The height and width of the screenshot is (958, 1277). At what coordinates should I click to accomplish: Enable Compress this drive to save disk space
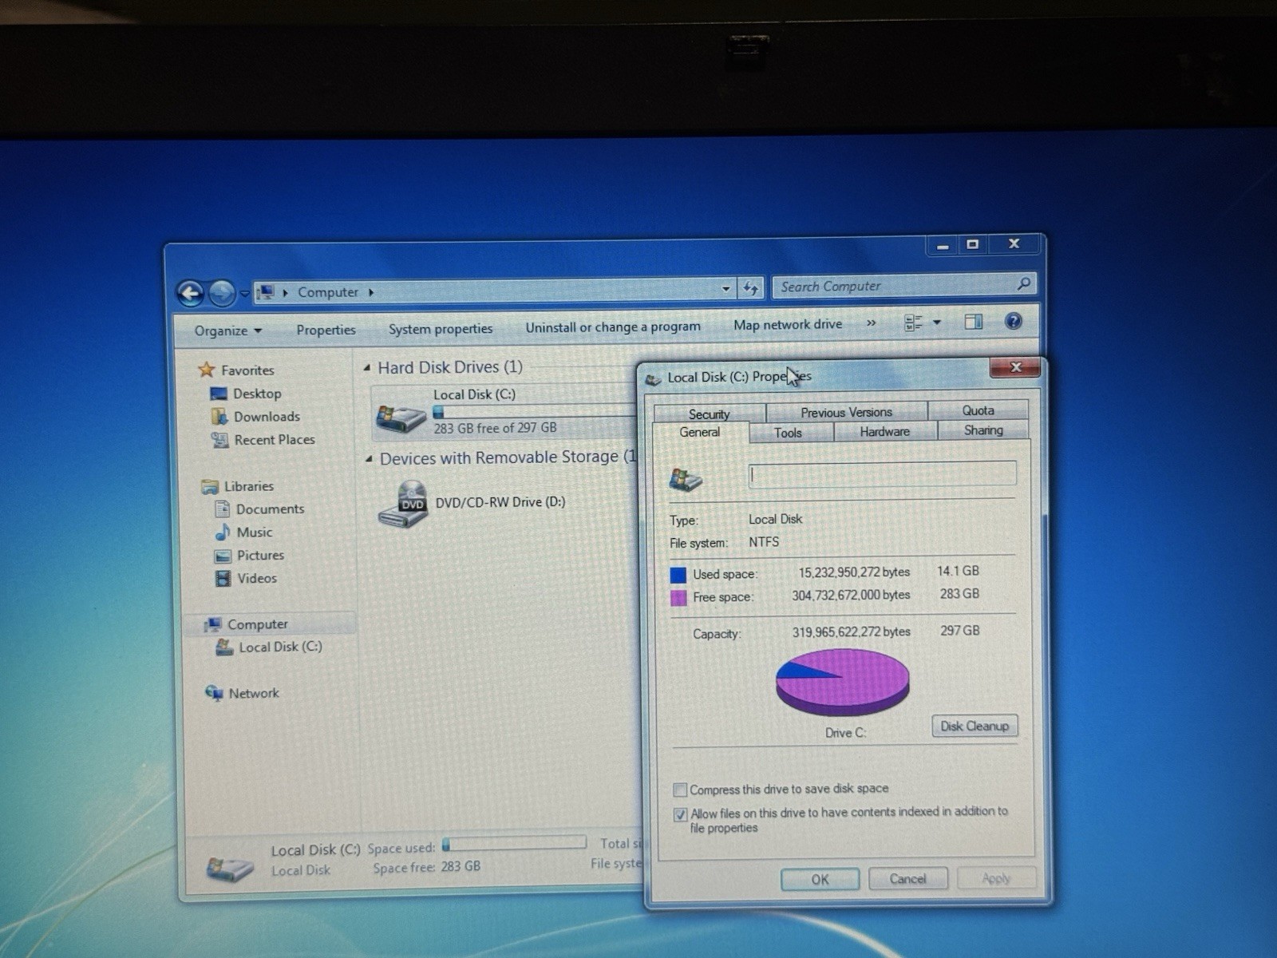tap(680, 790)
